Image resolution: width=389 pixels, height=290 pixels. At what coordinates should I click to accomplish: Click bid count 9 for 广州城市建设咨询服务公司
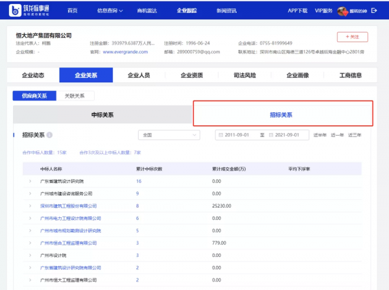tap(137, 194)
